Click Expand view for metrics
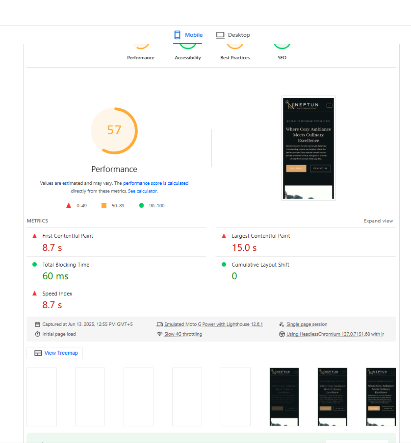The height and width of the screenshot is (443, 411). [378, 221]
